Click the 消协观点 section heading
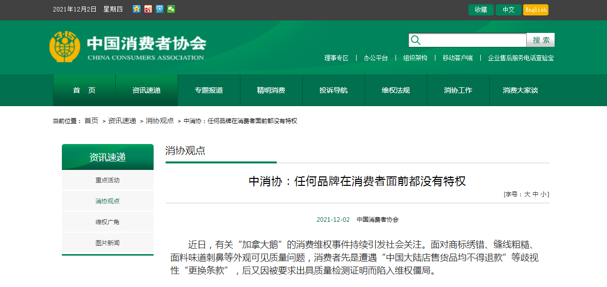 pyautogui.click(x=186, y=151)
